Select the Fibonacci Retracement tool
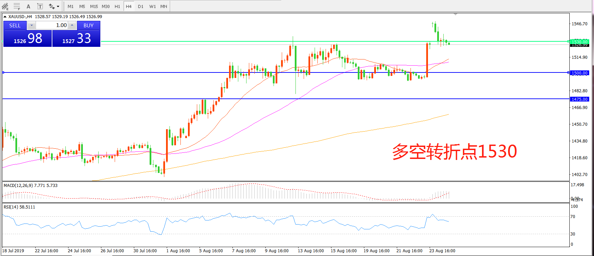Screen dimensions: 594x256 click(x=16, y=6)
